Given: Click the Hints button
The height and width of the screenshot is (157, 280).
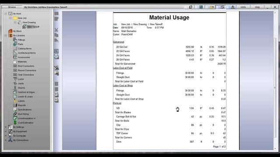Looking at the screenshot, I should coord(243,7).
